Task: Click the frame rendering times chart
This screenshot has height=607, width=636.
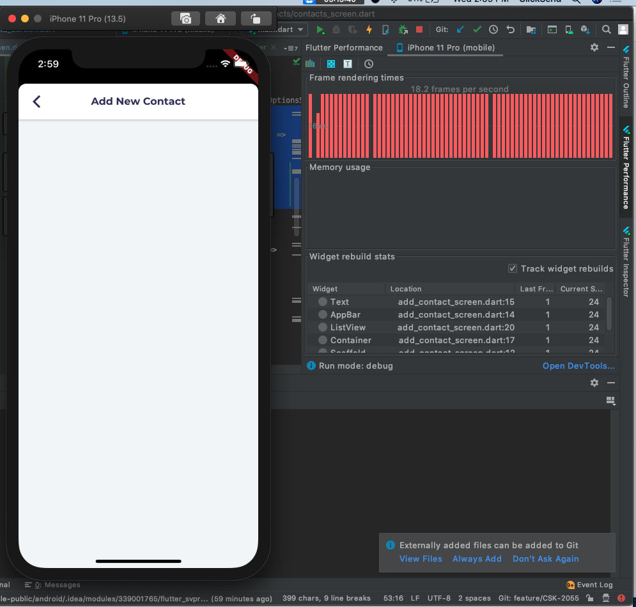Action: [460, 126]
